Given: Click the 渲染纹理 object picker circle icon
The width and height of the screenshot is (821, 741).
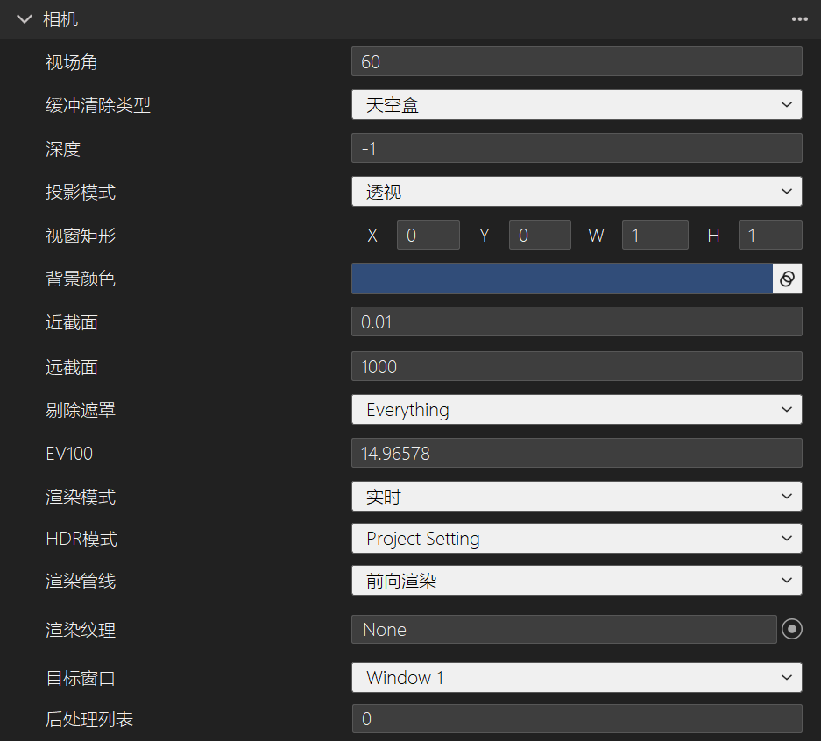Looking at the screenshot, I should 791,629.
